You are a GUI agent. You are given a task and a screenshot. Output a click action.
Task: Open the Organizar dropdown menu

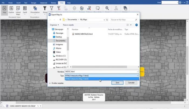point(54,25)
